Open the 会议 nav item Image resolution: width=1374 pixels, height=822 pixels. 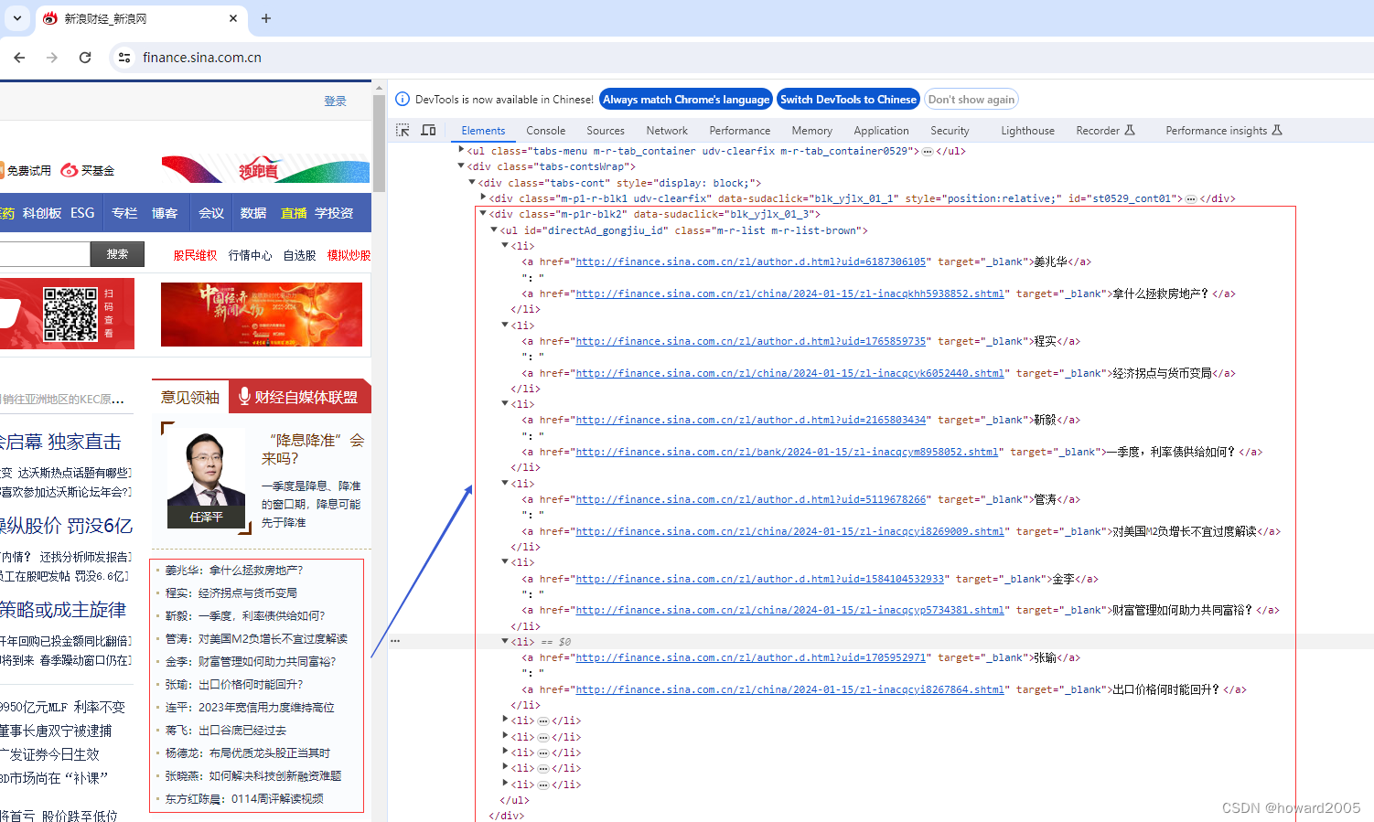coord(211,213)
